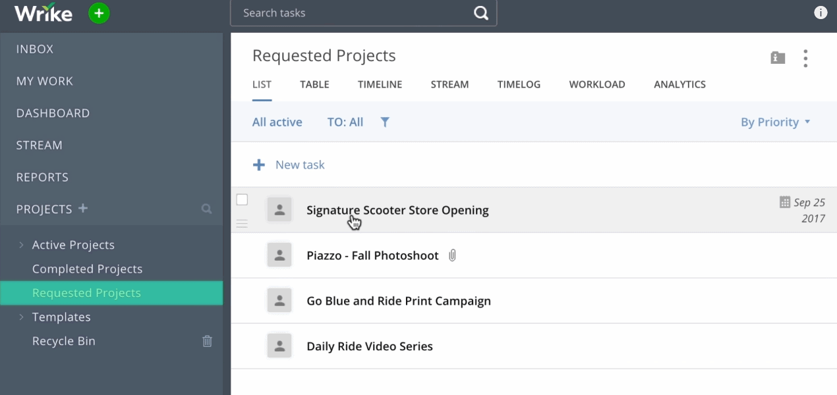Viewport: 837px width, 395px height.
Task: Add a project with the Projects plus icon
Action: [83, 209]
